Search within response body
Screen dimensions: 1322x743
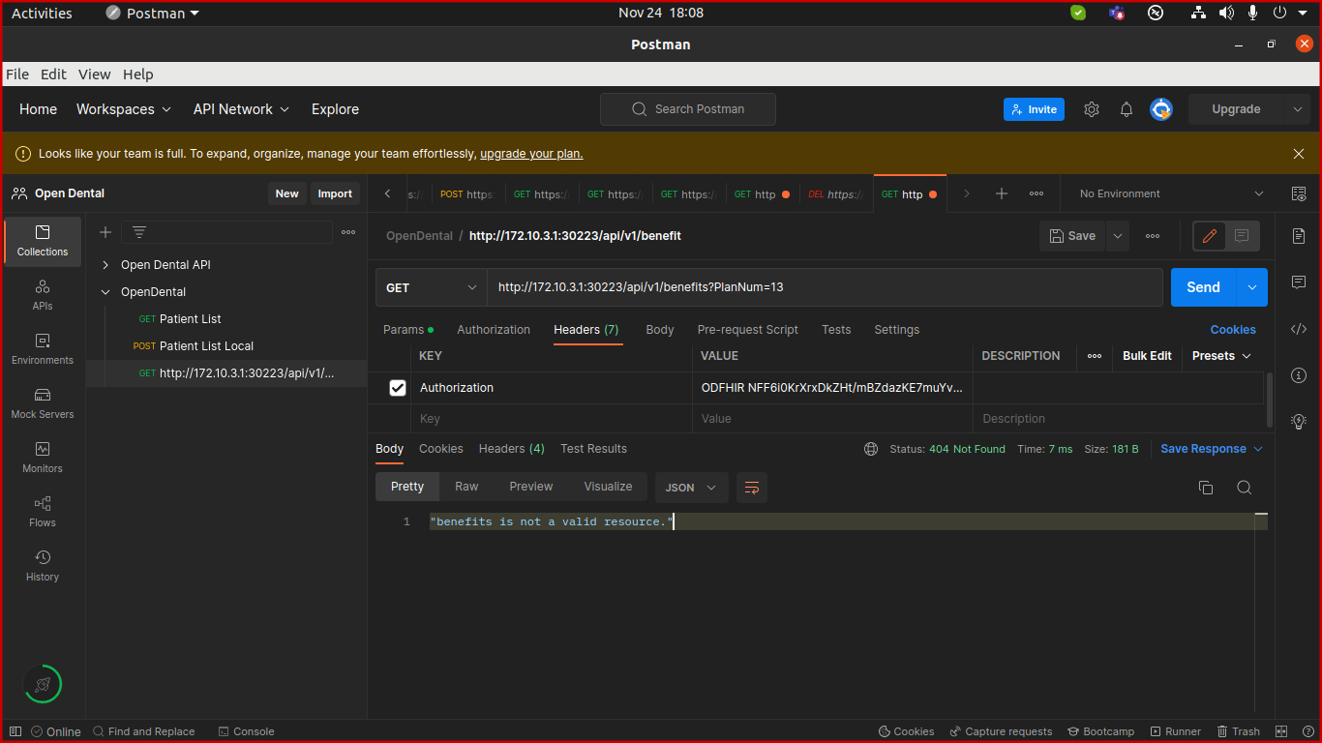coord(1245,488)
